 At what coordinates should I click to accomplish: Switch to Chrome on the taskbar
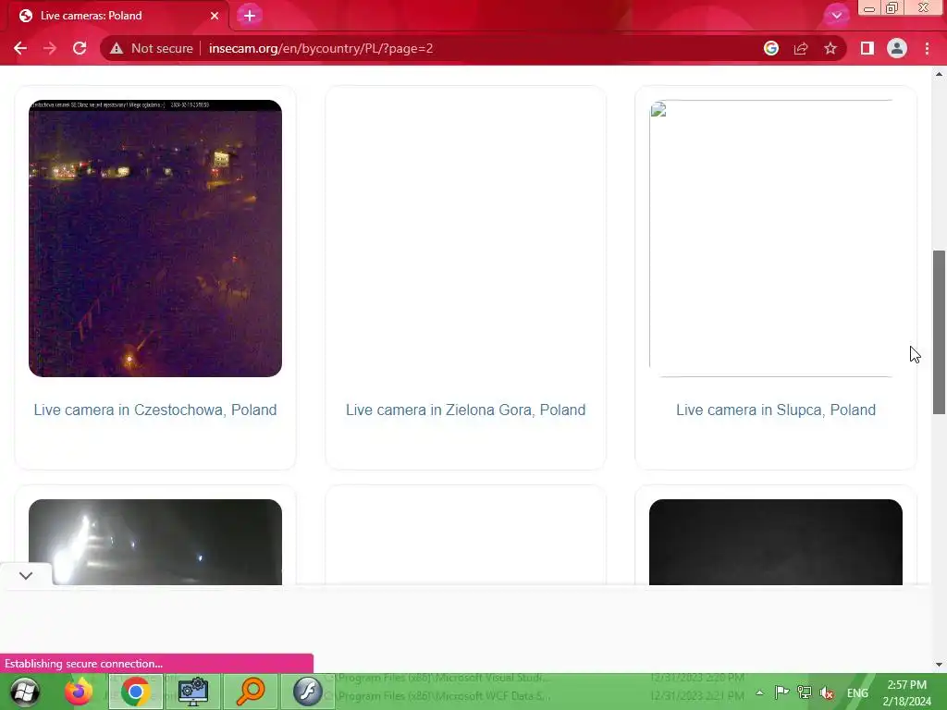click(x=135, y=692)
